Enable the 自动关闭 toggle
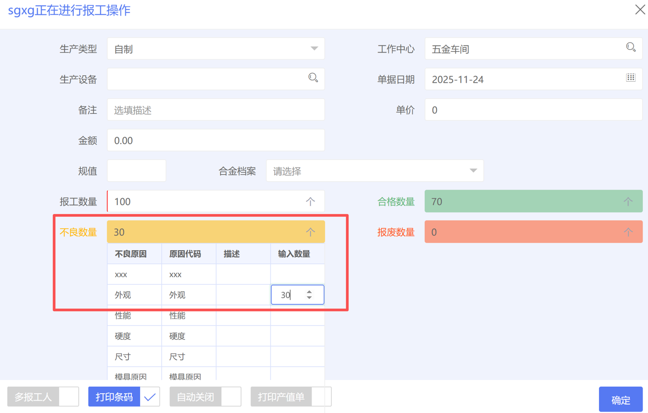 point(230,397)
